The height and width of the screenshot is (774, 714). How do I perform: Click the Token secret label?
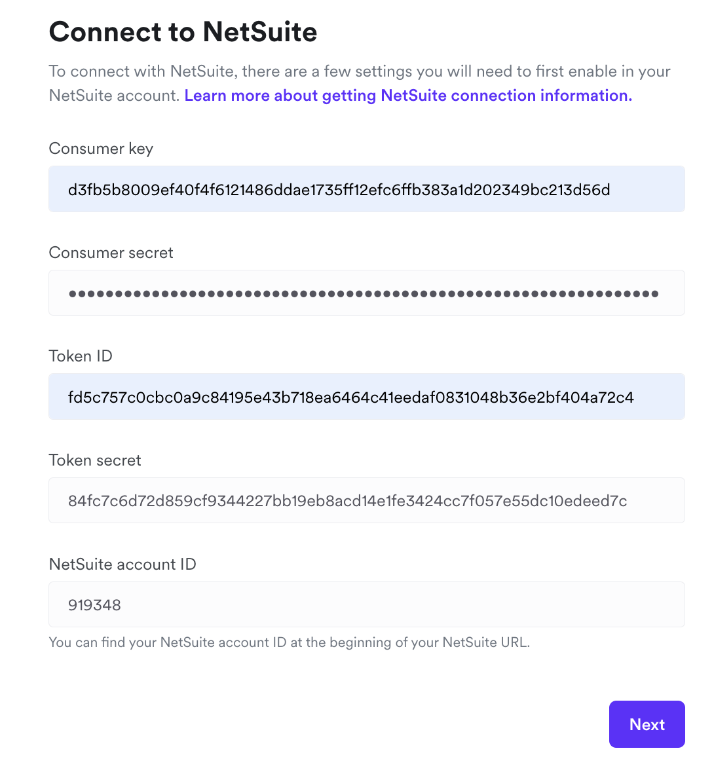pyautogui.click(x=94, y=460)
